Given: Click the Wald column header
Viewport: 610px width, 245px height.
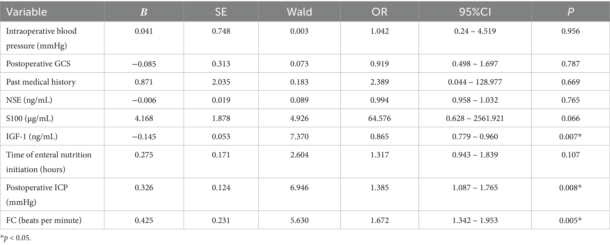Looking at the screenshot, I should (x=299, y=12).
